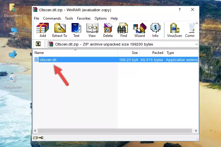Open the Documents desktop icon
221x147 pixels.
pos(13,11)
